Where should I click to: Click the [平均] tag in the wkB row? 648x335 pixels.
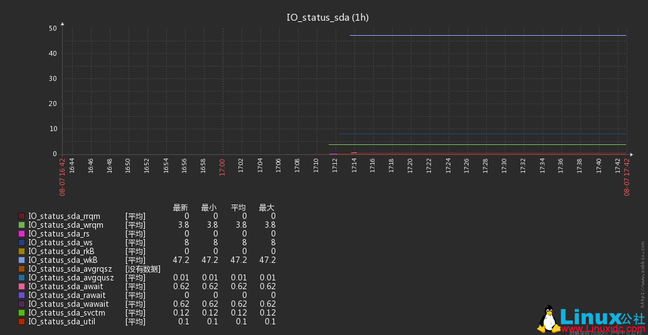pos(135,260)
